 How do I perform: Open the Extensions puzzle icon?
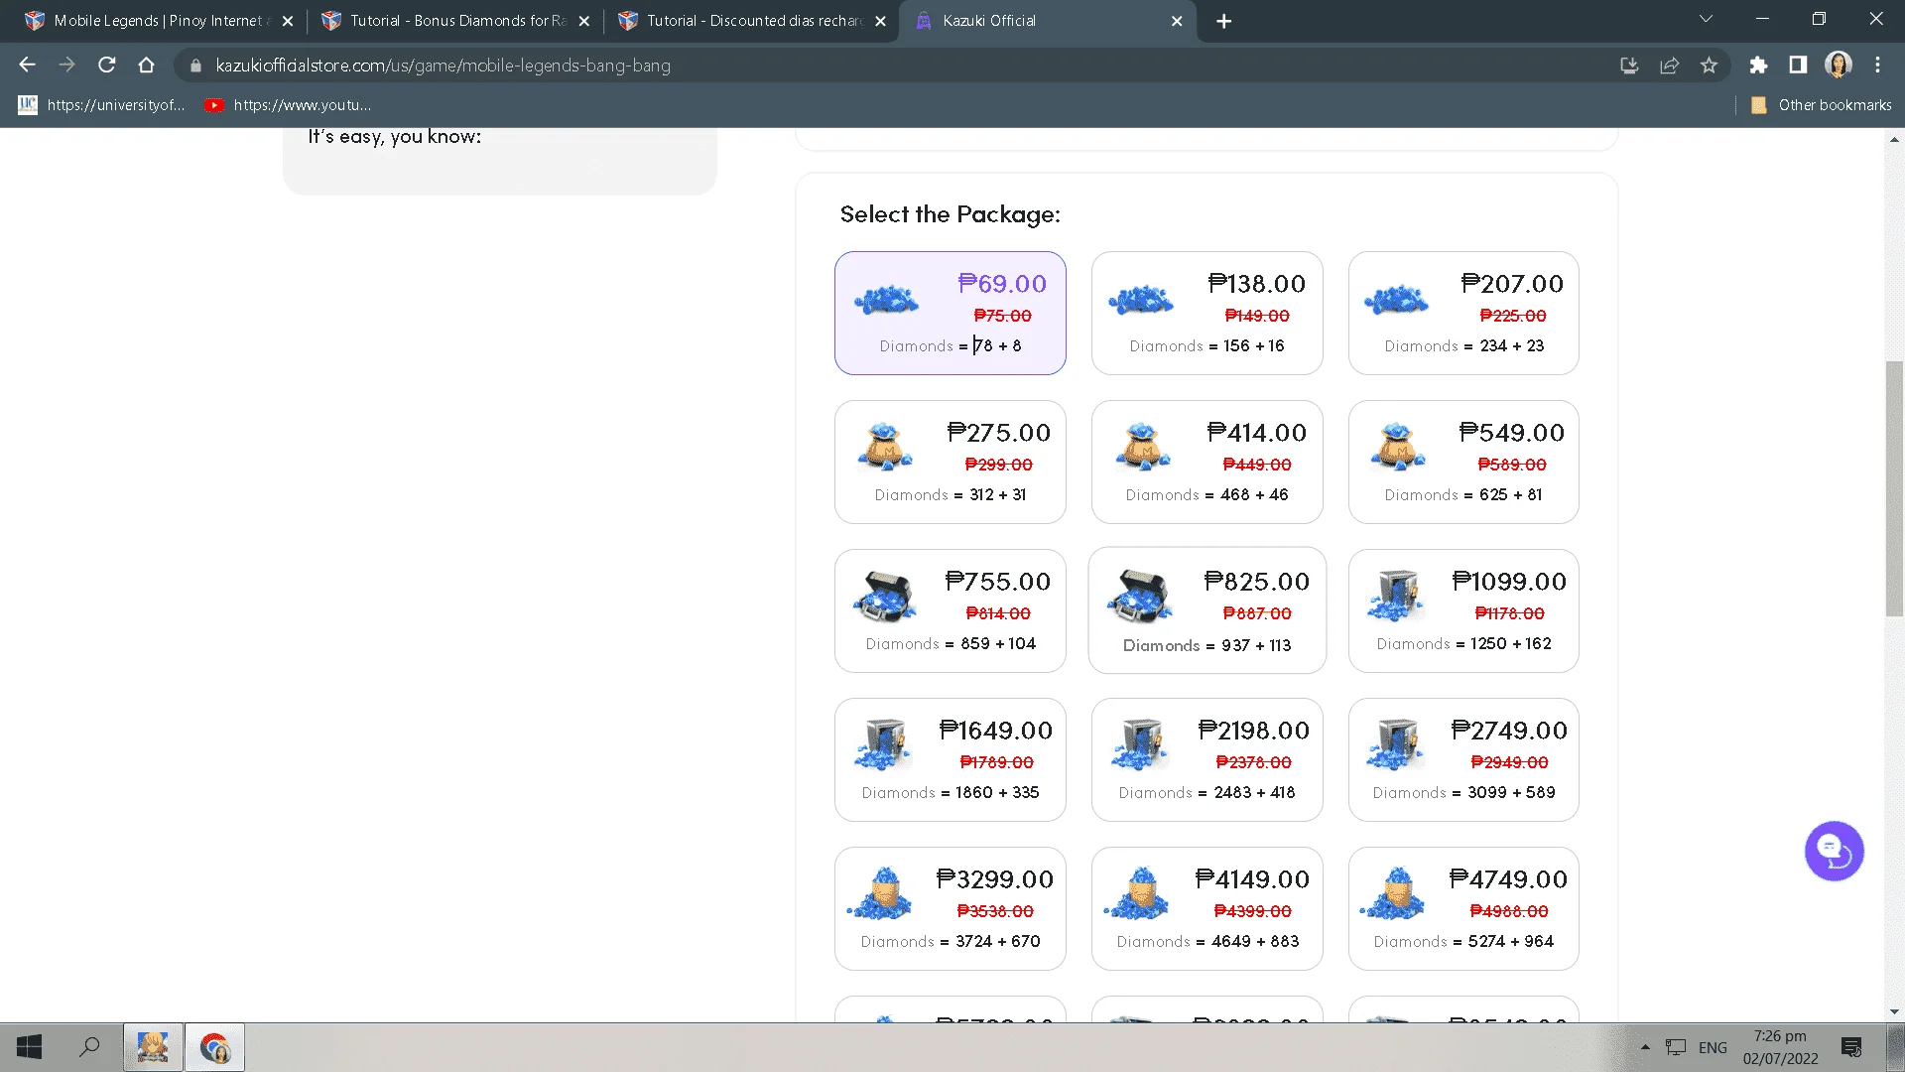pos(1758,66)
